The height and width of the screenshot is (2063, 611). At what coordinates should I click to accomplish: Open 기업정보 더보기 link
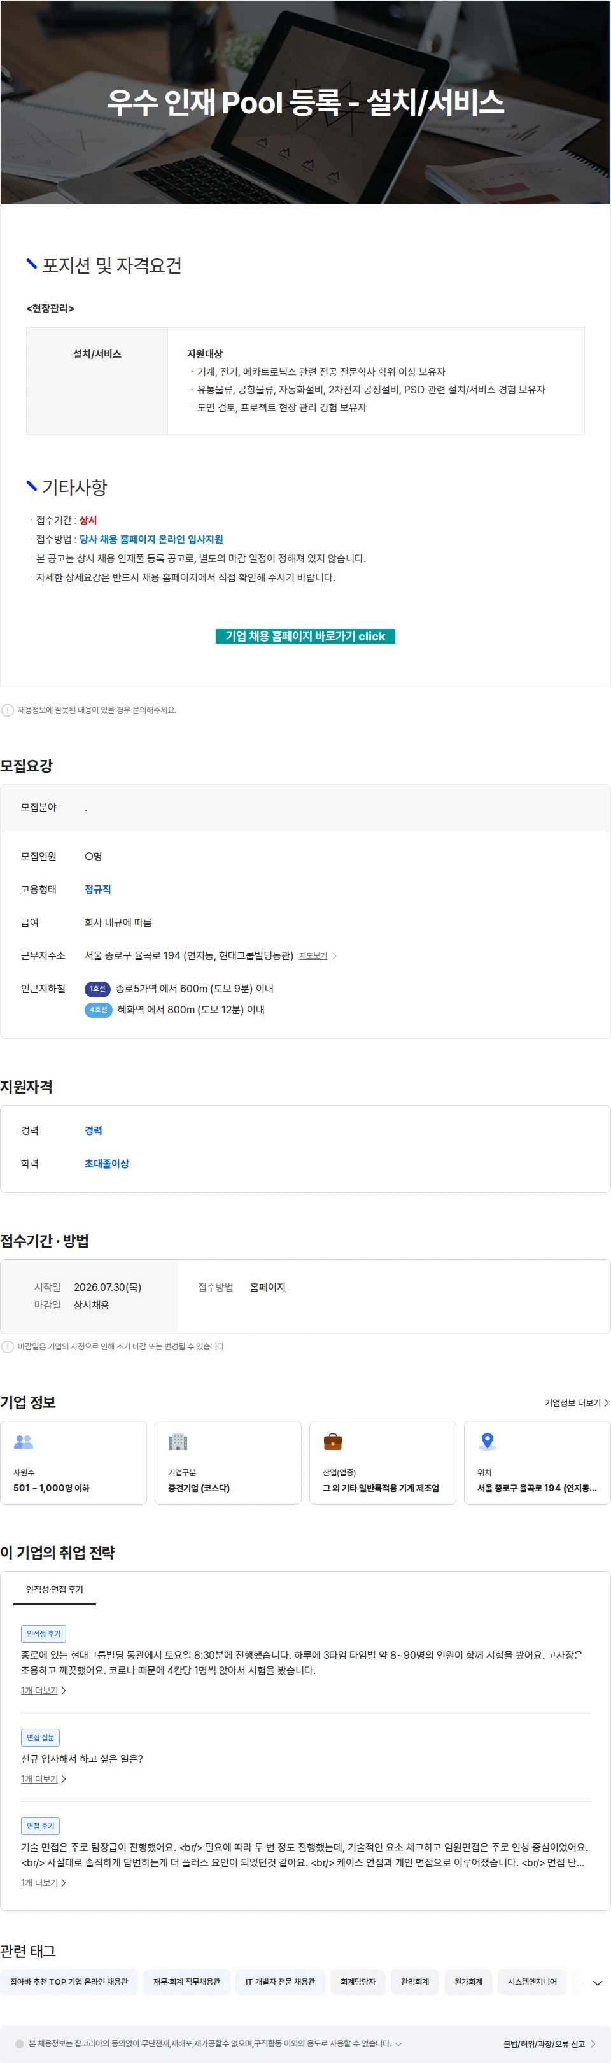[x=577, y=1402]
